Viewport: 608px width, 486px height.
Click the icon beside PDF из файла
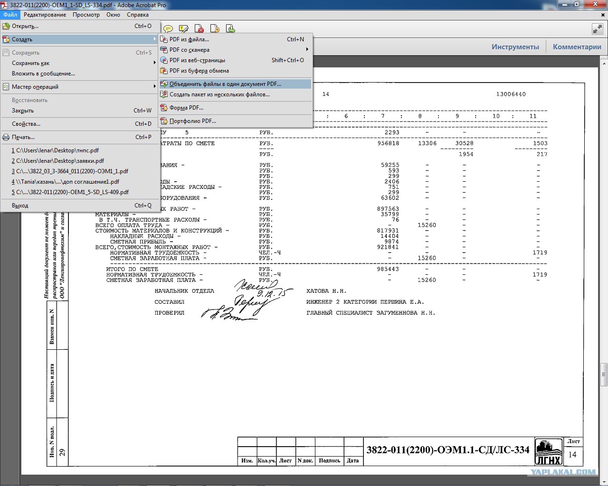tap(163, 39)
